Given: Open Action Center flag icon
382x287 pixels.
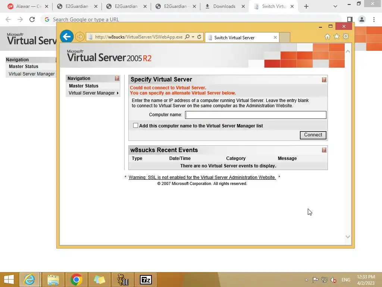Looking at the screenshot, I should (315, 280).
